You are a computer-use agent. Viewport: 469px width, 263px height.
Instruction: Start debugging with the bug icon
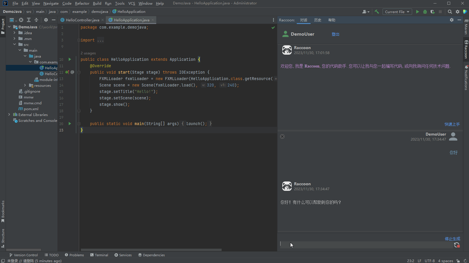coord(425,12)
